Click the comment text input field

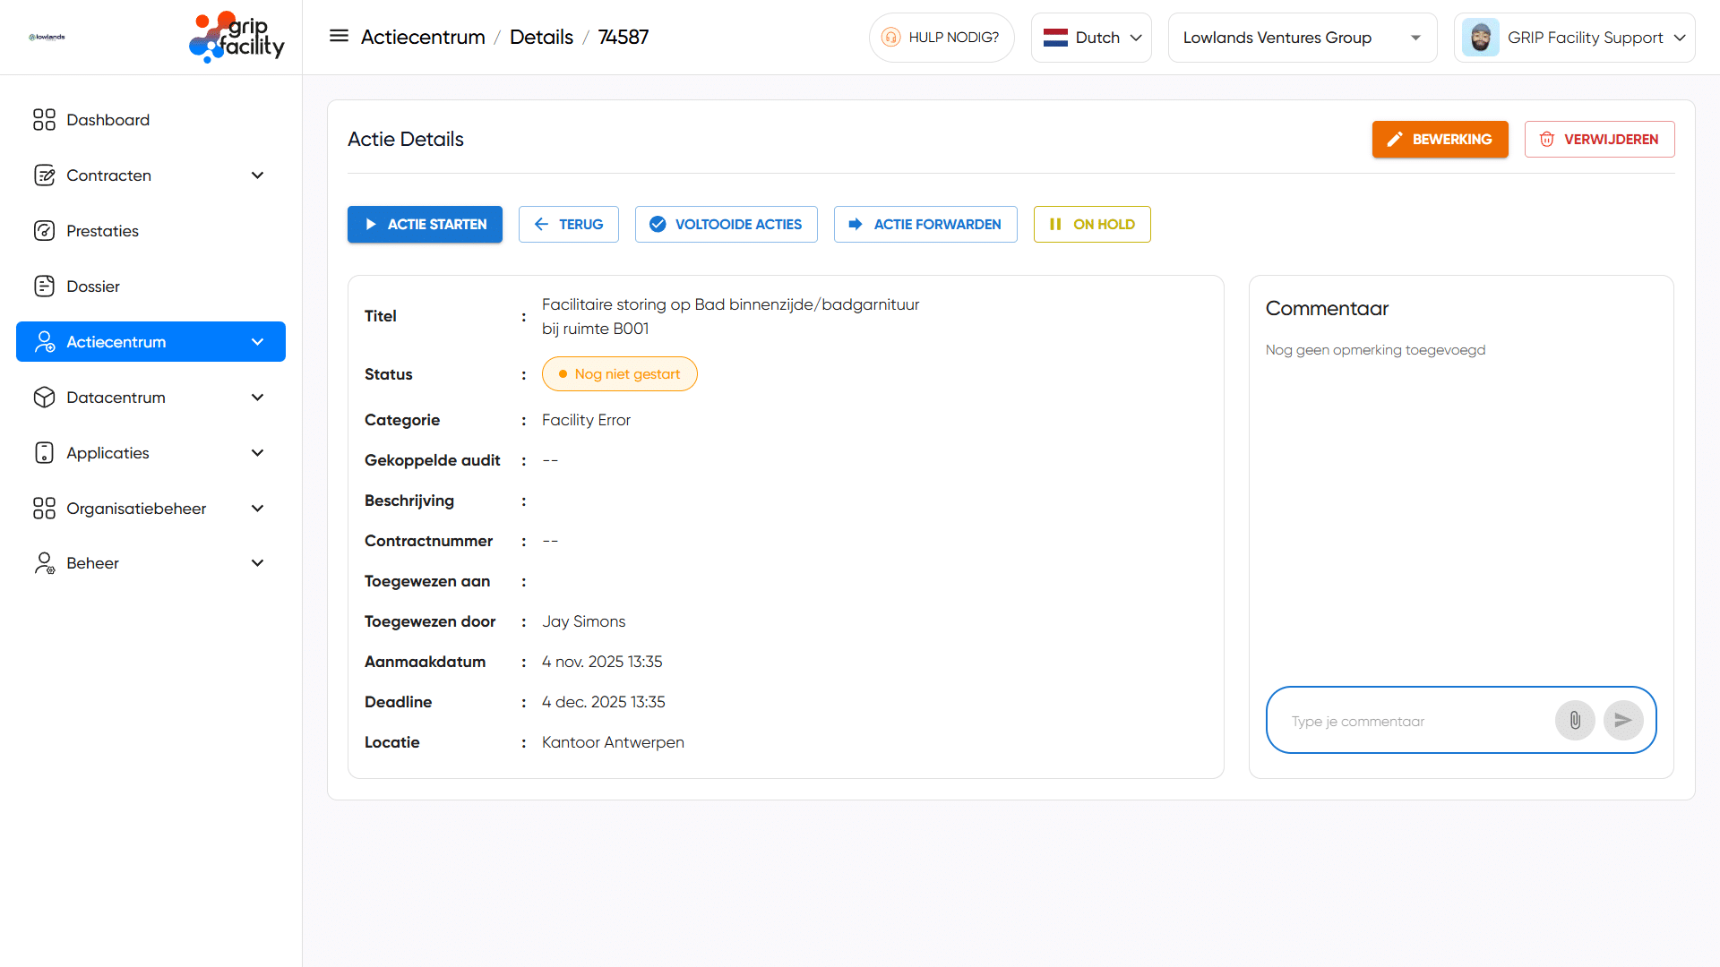pyautogui.click(x=1415, y=722)
